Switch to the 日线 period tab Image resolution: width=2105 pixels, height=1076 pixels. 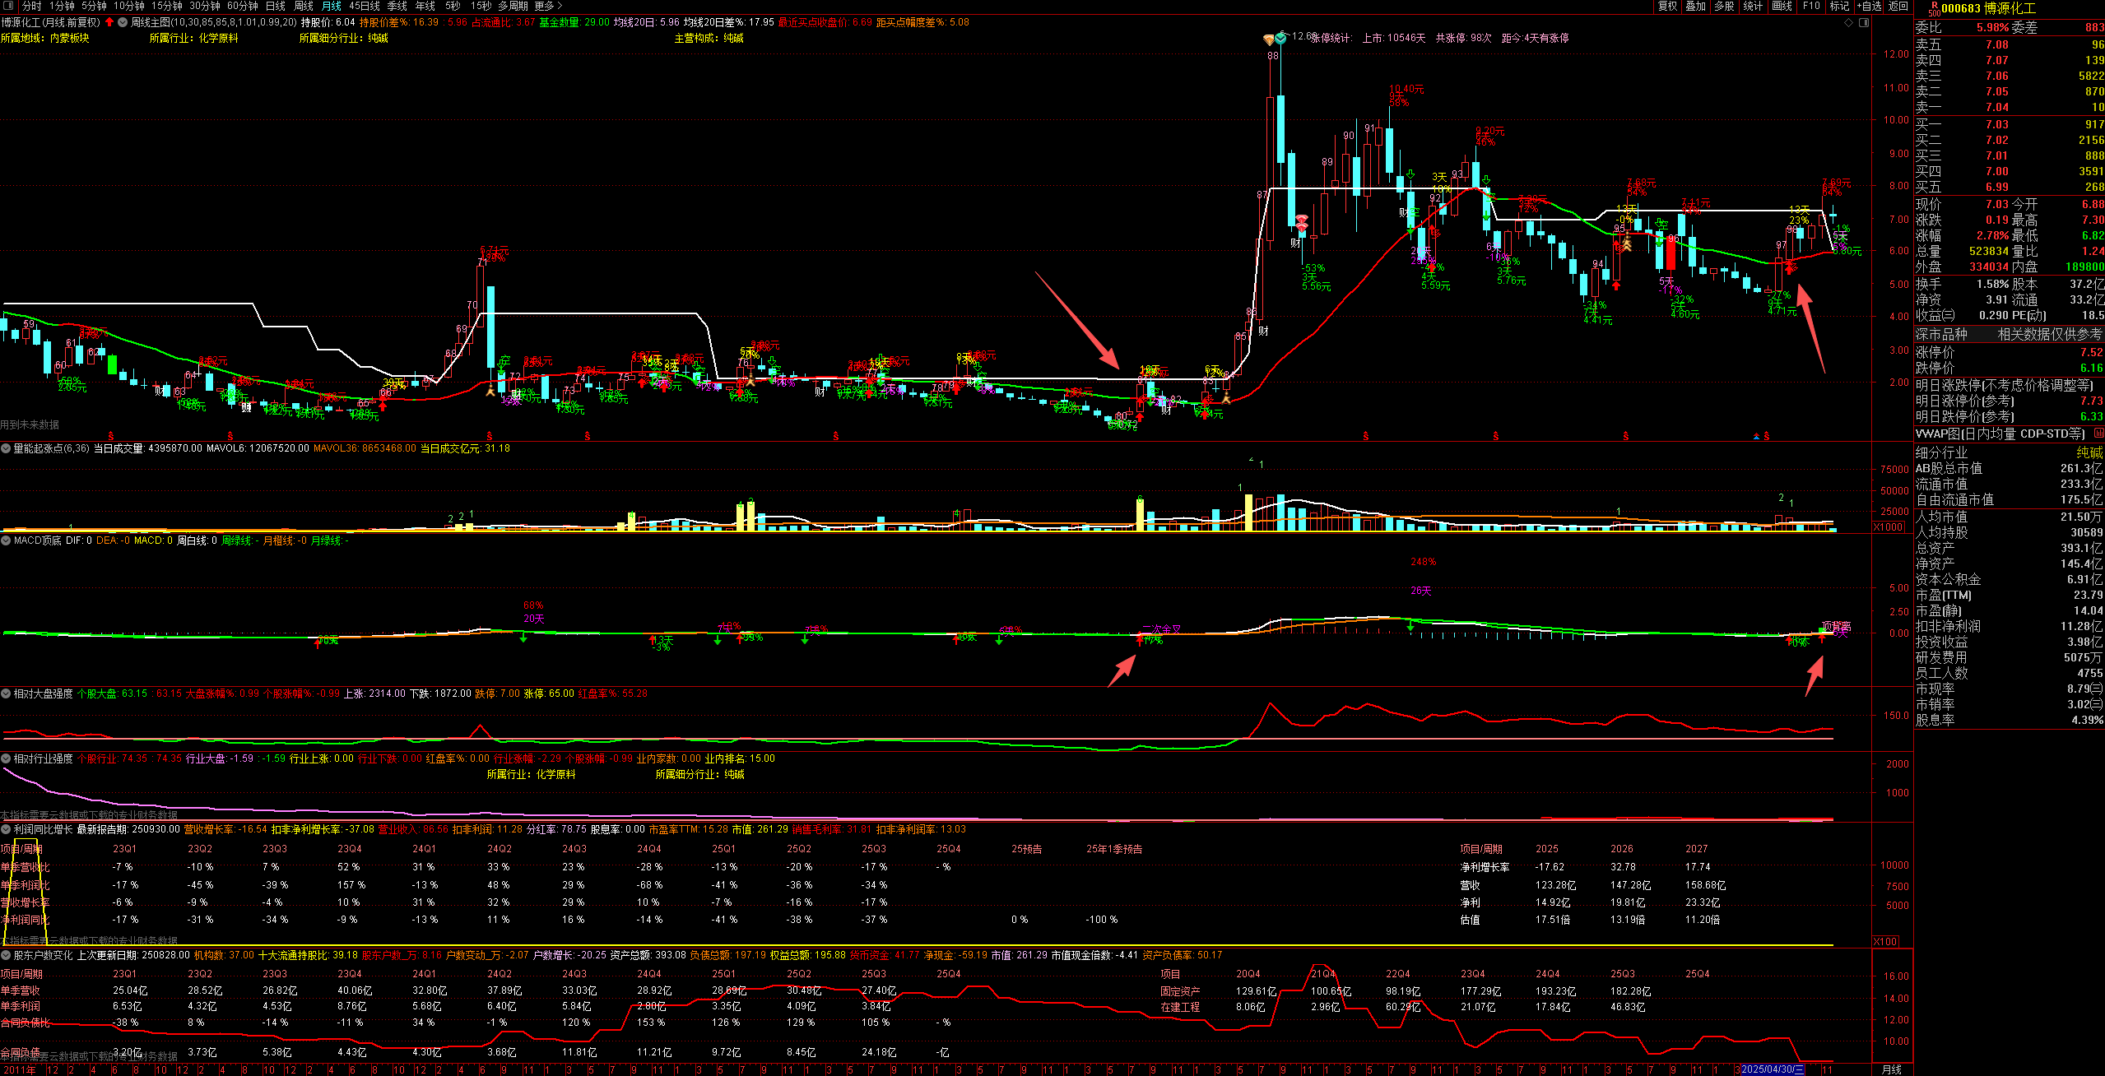275,6
